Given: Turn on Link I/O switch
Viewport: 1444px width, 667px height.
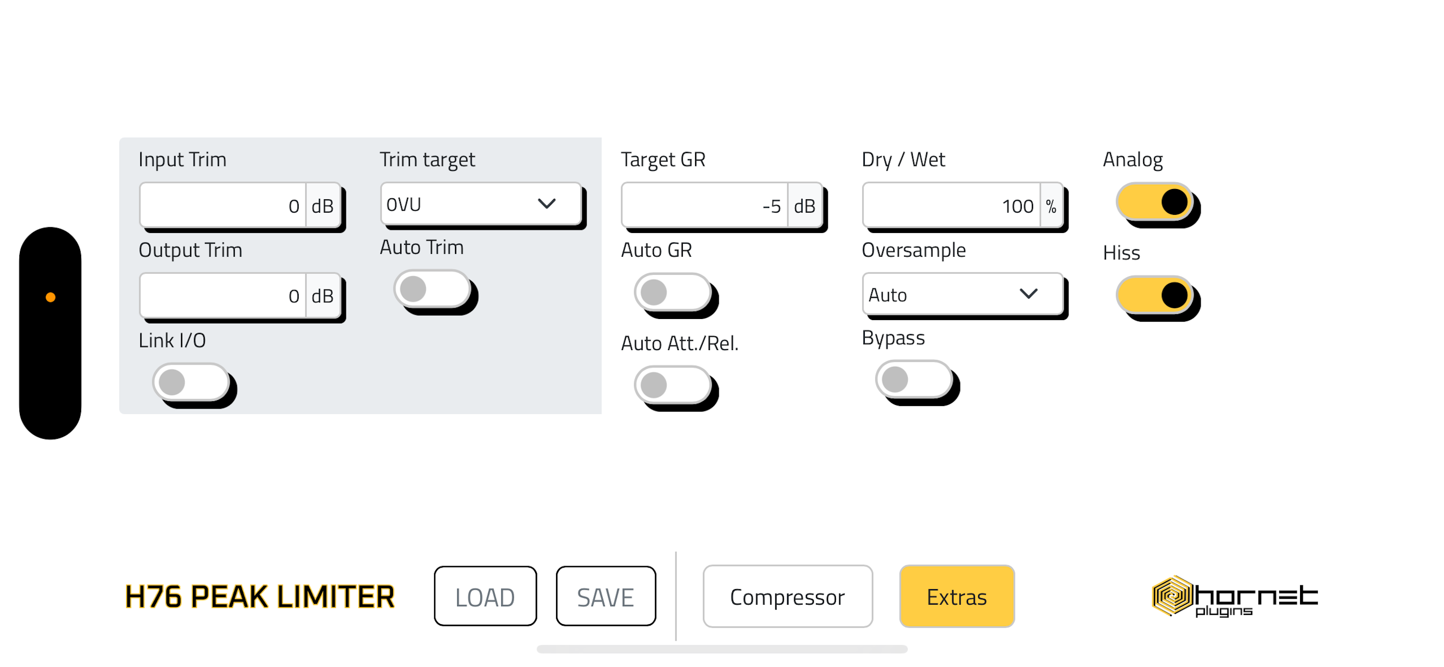Looking at the screenshot, I should pos(191,382).
